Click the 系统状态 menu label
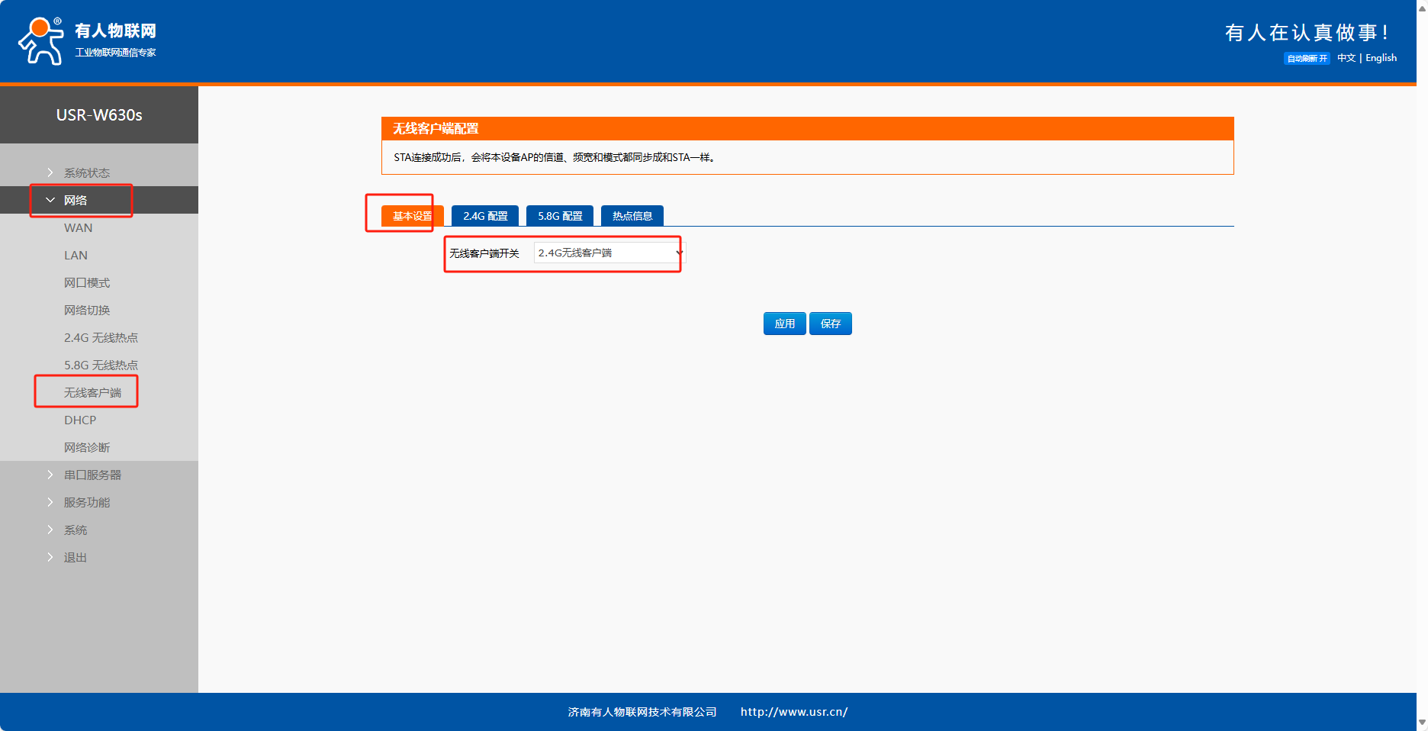The image size is (1428, 731). (87, 172)
